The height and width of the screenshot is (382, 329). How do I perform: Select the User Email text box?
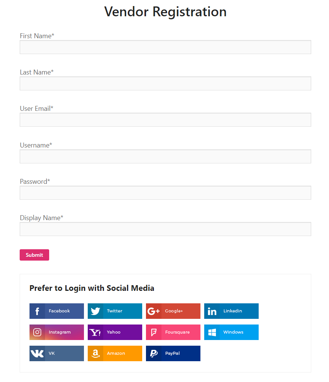pyautogui.click(x=165, y=120)
